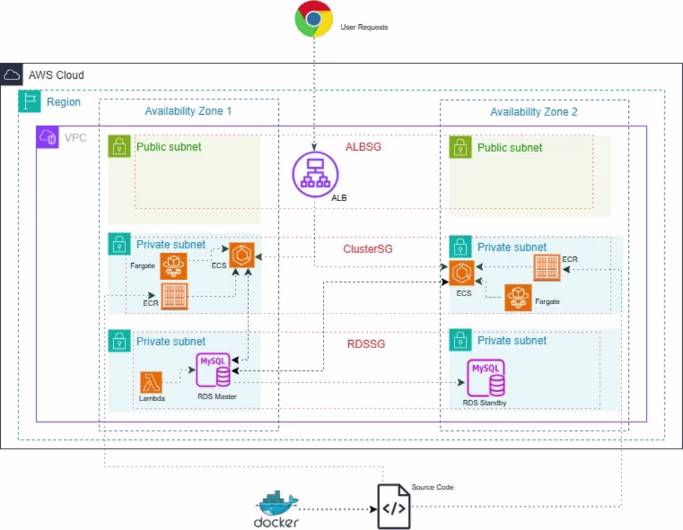Click the Fargate icon in Zone 2
Viewport: 683px width, 530px height.
(x=518, y=298)
